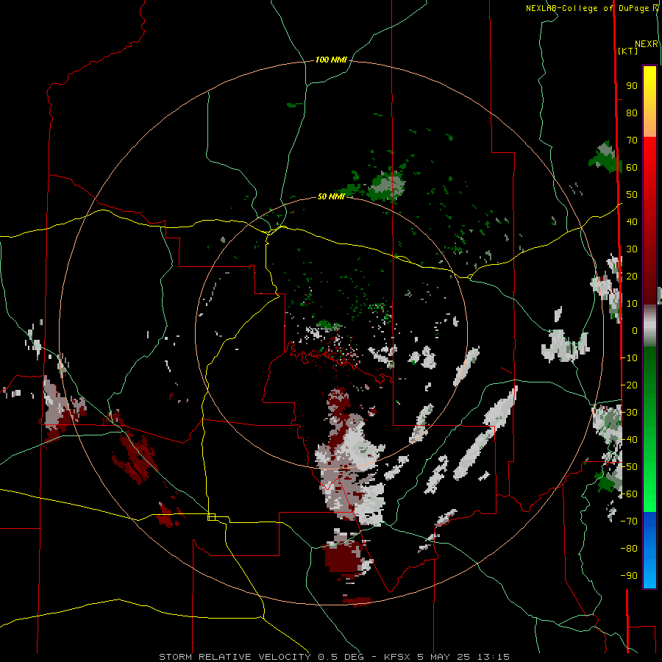The height and width of the screenshot is (662, 662).
Task: Select the 0 knot scale label
Action: point(635,331)
